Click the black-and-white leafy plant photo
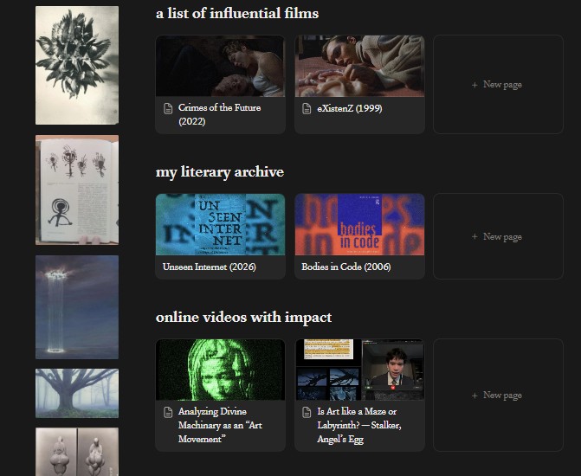This screenshot has height=476, width=581. 77,65
